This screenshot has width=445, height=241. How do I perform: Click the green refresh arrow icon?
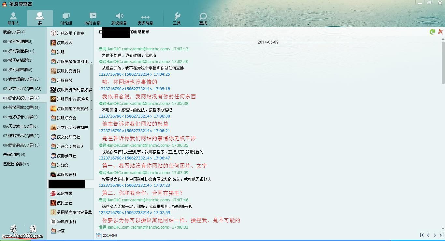coord(432,32)
